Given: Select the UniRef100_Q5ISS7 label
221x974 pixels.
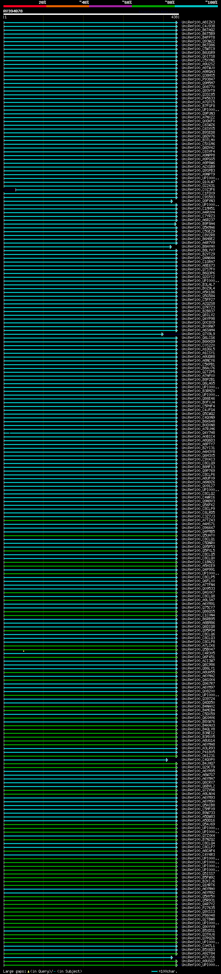Looking at the screenshot, I should click(198, 874).
